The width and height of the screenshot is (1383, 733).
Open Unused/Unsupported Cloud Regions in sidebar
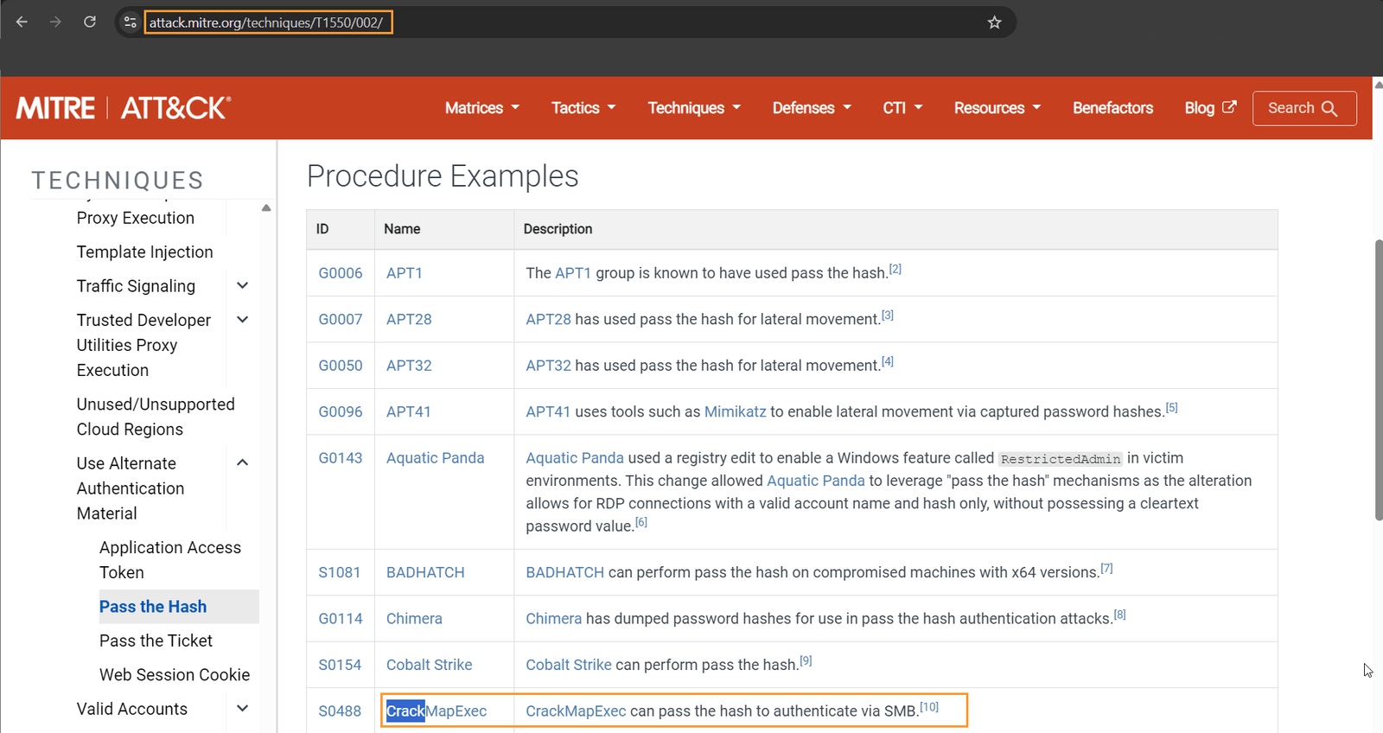156,417
